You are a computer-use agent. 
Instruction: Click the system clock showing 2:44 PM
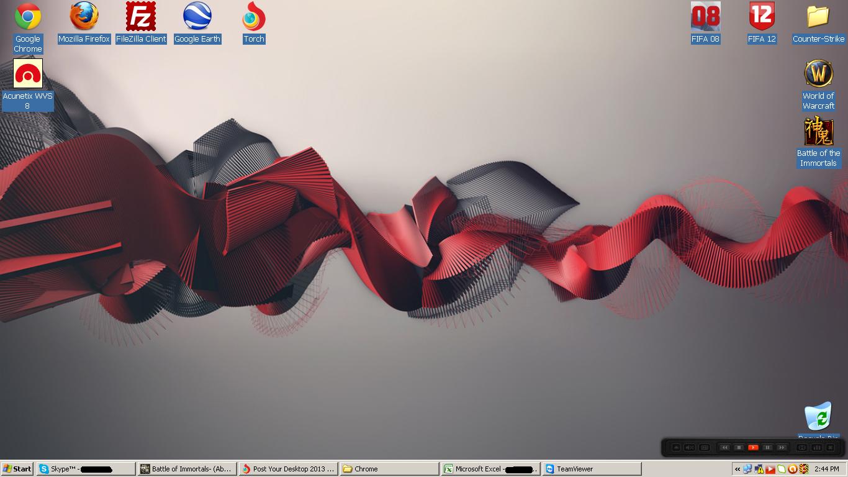827,469
